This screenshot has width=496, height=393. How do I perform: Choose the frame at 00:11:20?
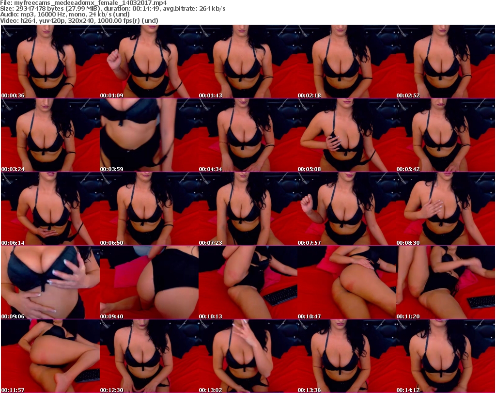click(446, 283)
